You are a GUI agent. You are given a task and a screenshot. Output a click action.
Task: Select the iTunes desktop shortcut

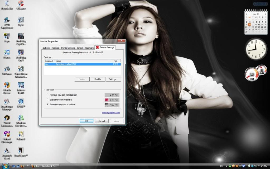coord(7,54)
